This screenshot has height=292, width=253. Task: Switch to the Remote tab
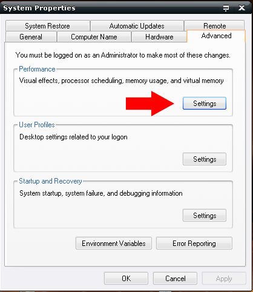(214, 25)
